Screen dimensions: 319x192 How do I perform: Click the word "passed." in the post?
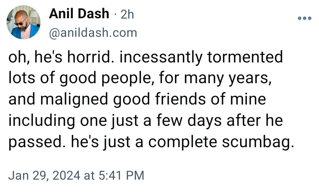pyautogui.click(x=37, y=142)
